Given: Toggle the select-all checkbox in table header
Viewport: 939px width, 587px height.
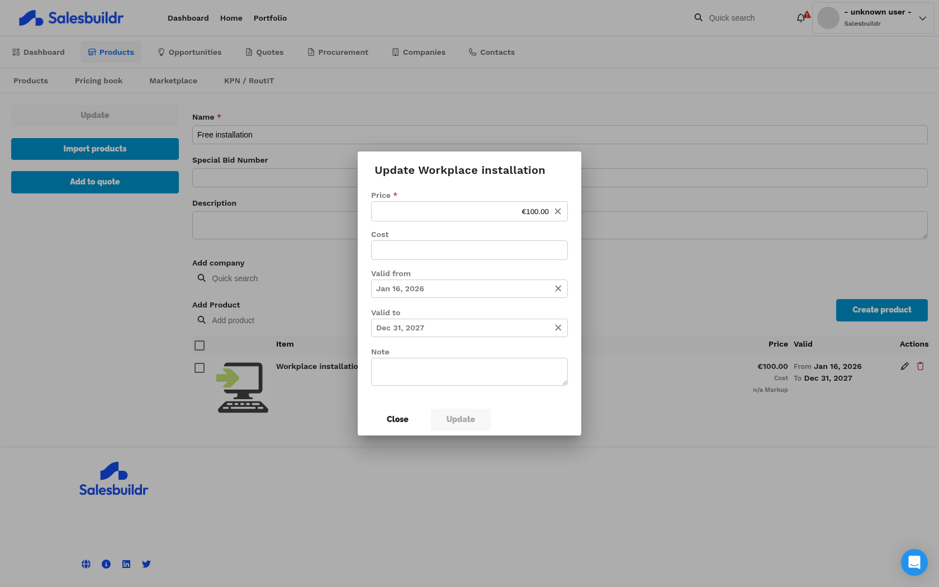Looking at the screenshot, I should click(x=200, y=345).
